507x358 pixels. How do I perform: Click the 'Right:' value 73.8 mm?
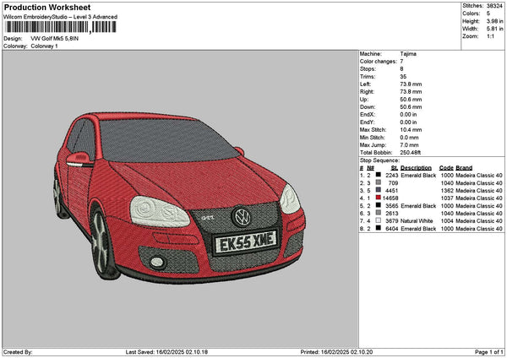coord(411,92)
